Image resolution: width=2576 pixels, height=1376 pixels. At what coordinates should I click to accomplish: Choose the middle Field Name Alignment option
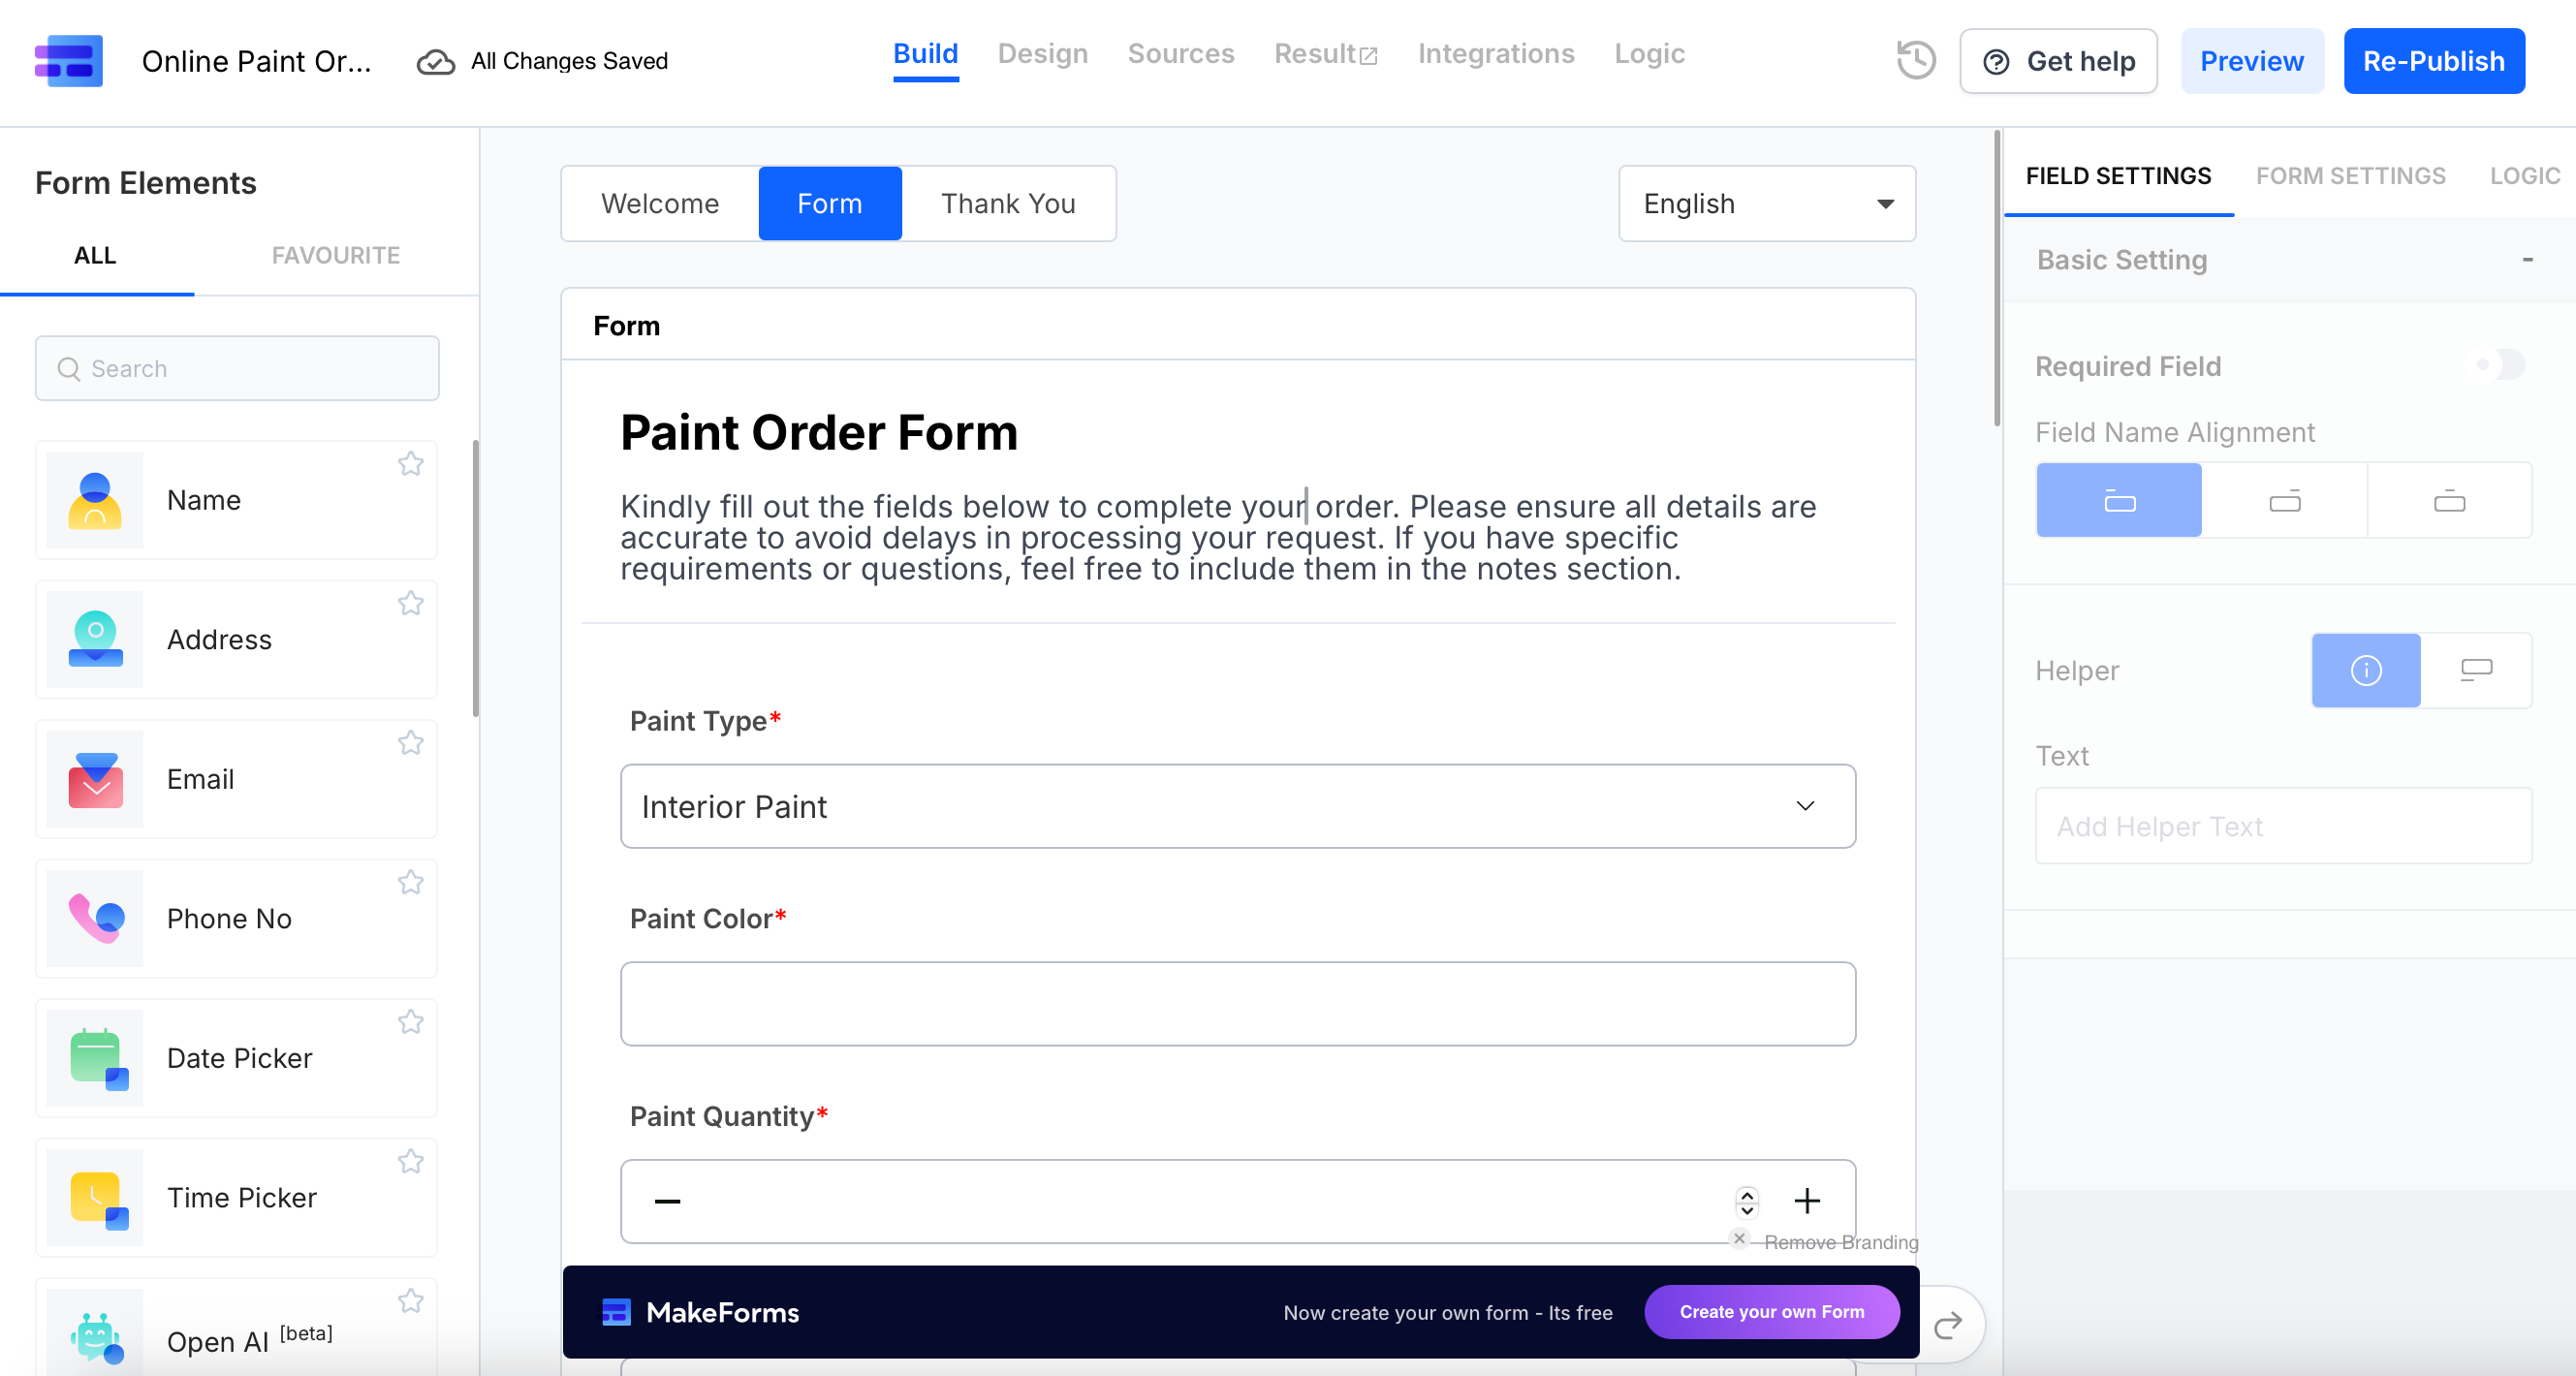[2284, 500]
